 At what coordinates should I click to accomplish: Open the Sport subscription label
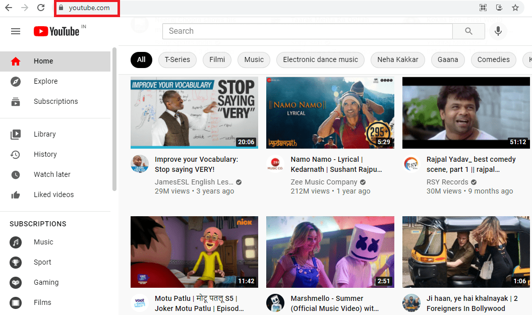pyautogui.click(x=42, y=262)
